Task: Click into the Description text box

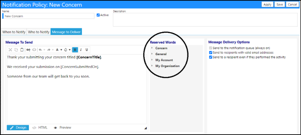Action: (x=205, y=20)
